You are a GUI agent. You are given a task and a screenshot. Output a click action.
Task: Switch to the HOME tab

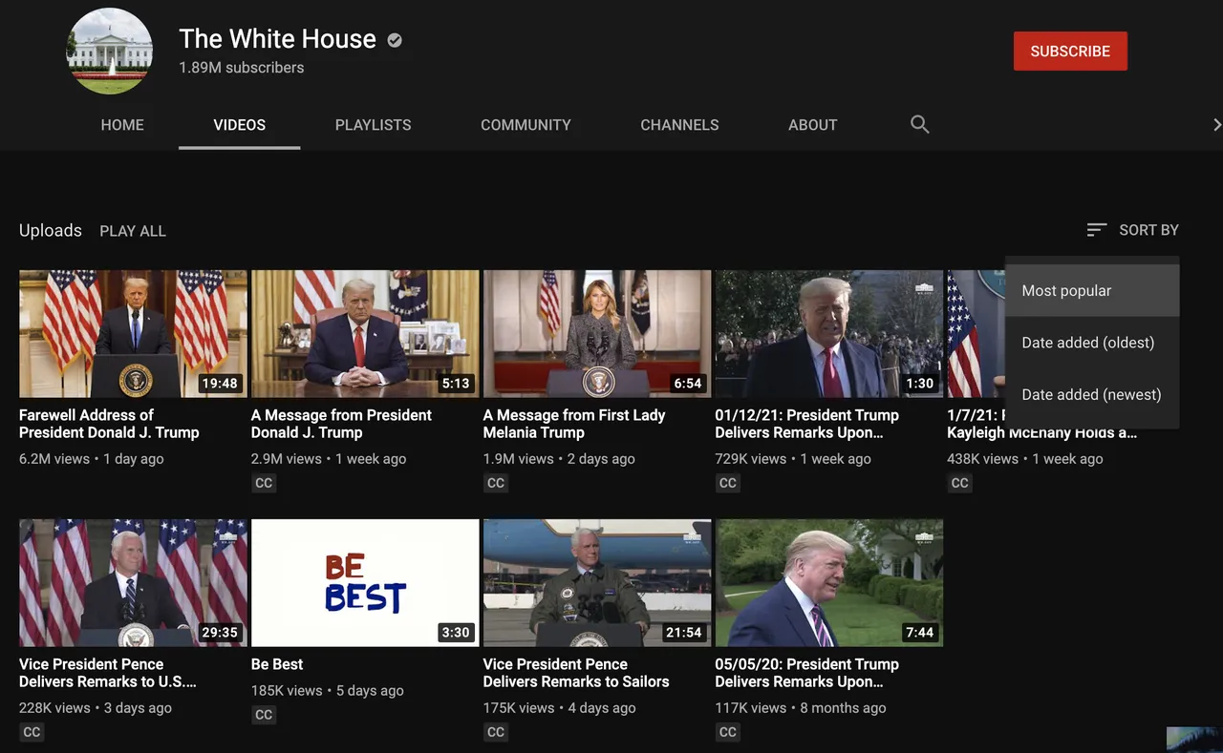[x=122, y=125]
